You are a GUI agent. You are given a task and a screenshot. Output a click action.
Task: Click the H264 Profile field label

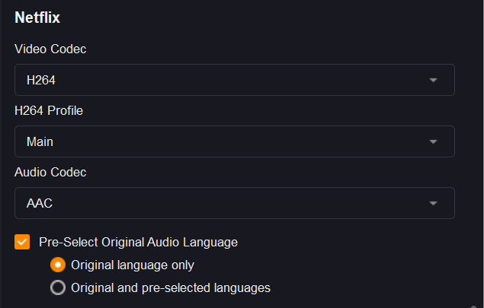tap(49, 110)
